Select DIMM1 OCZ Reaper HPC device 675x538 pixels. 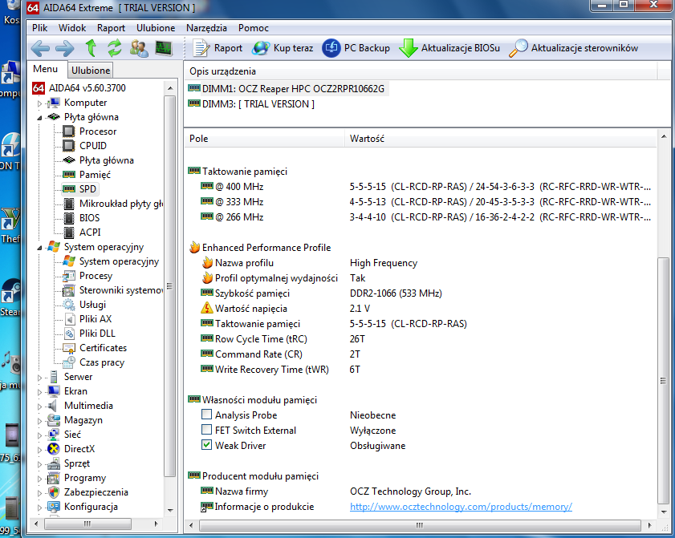pos(287,88)
